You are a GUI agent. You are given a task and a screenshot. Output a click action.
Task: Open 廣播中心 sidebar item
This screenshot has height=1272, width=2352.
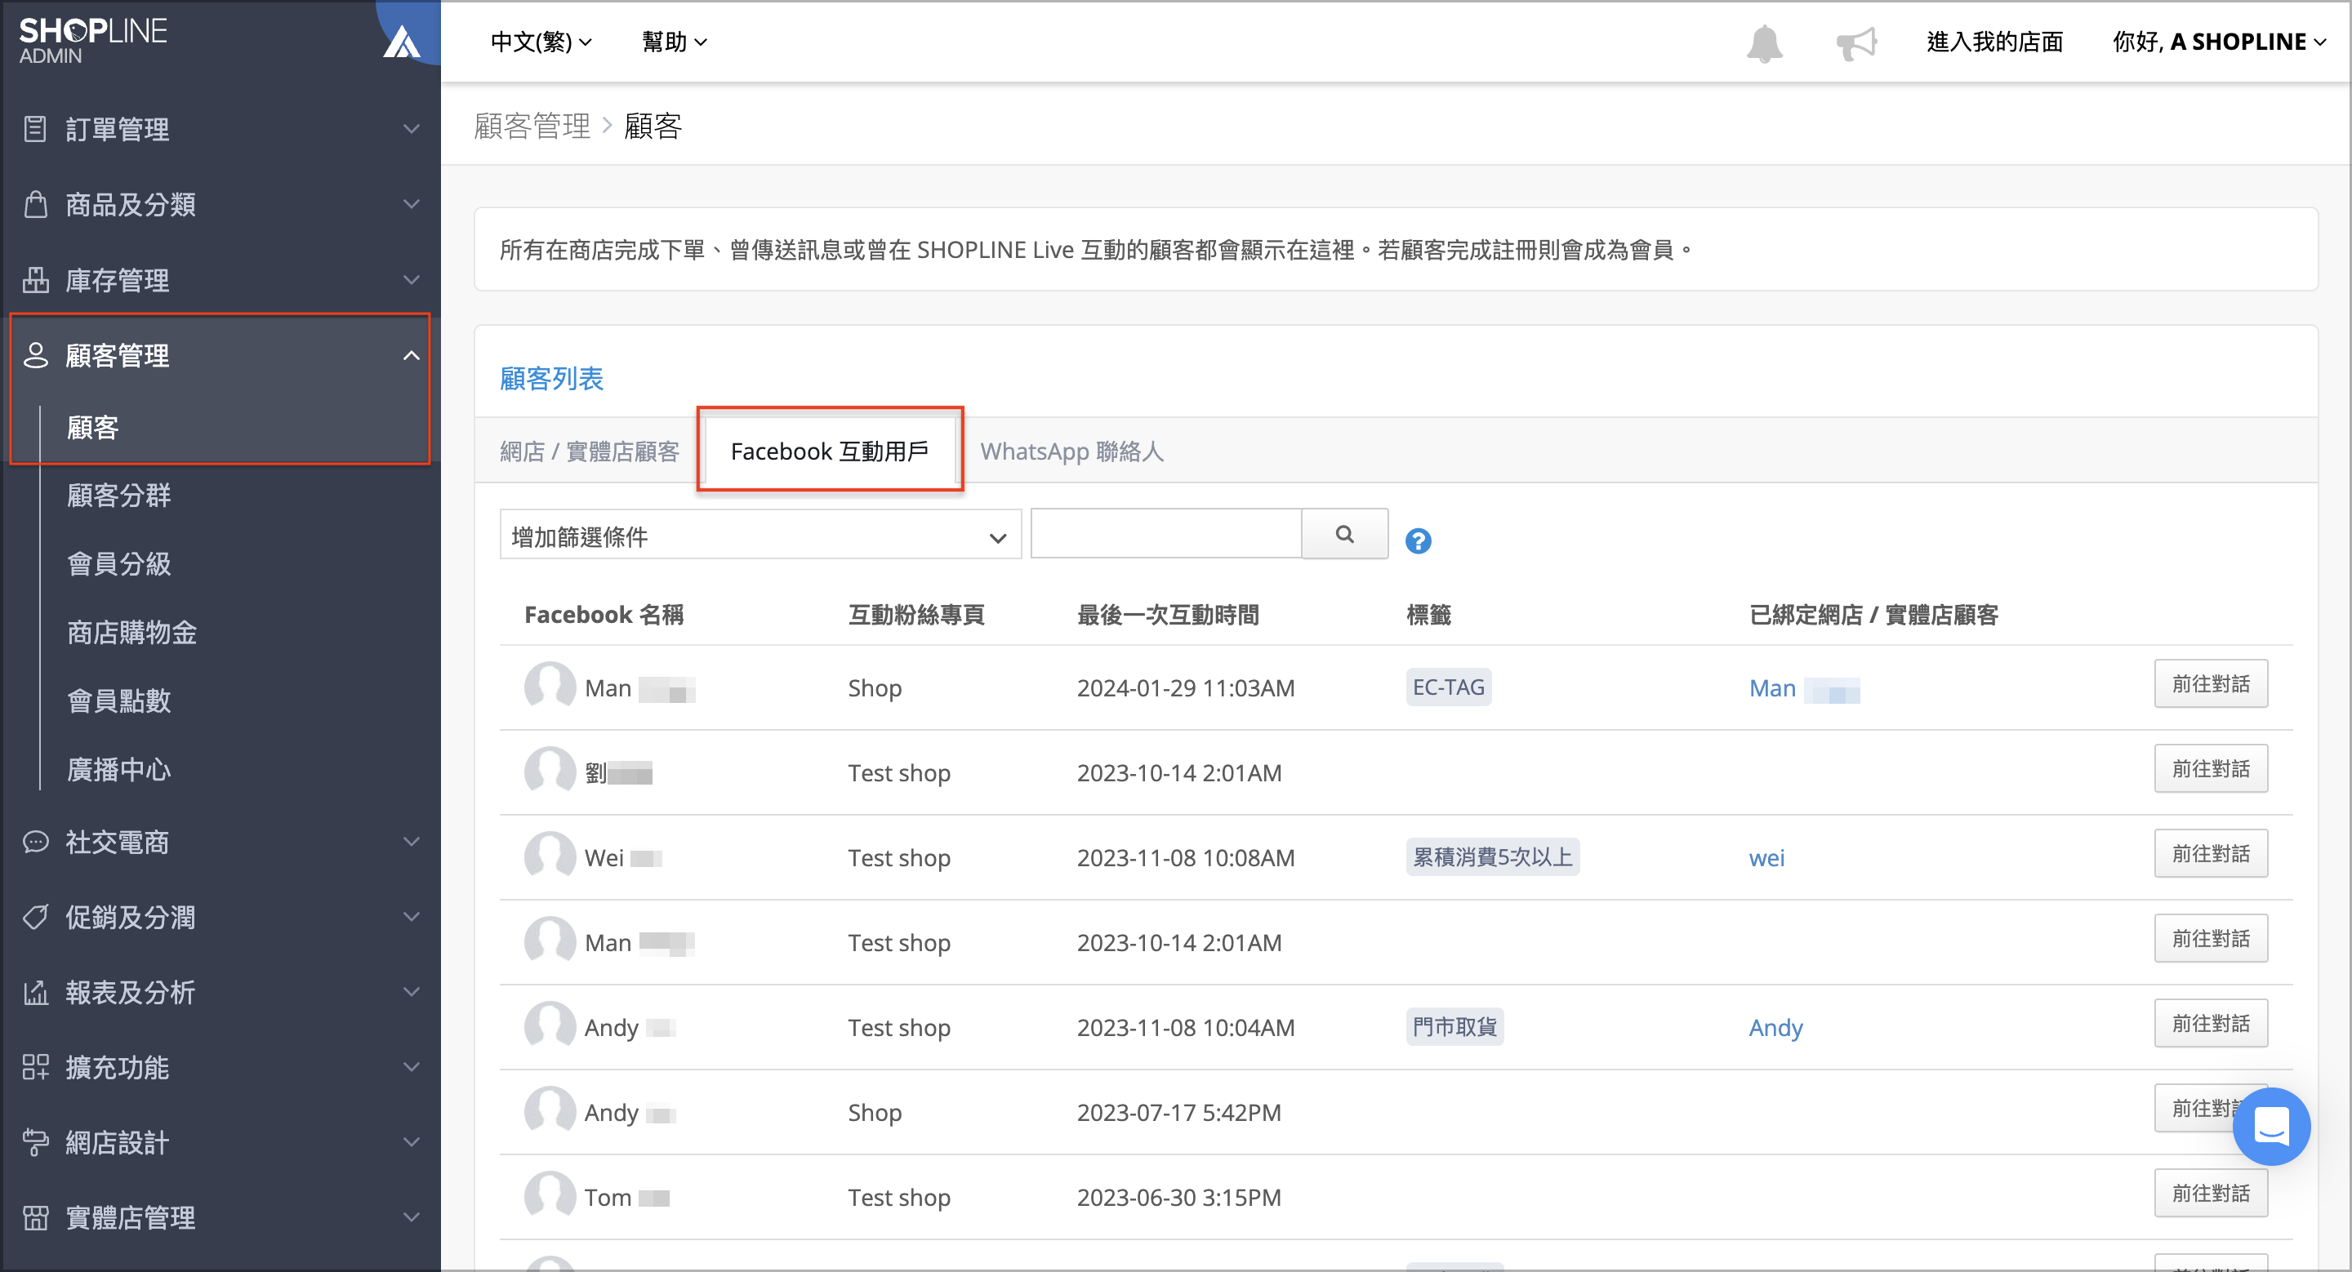pos(118,769)
